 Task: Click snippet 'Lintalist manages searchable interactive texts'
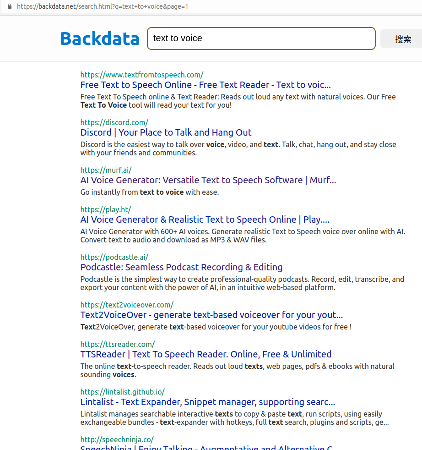tap(235, 418)
